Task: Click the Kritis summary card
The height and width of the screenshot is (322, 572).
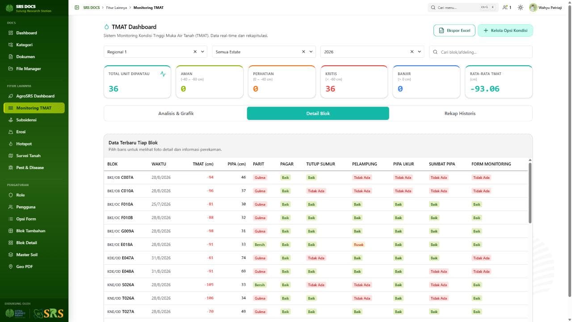Action: pyautogui.click(x=354, y=82)
